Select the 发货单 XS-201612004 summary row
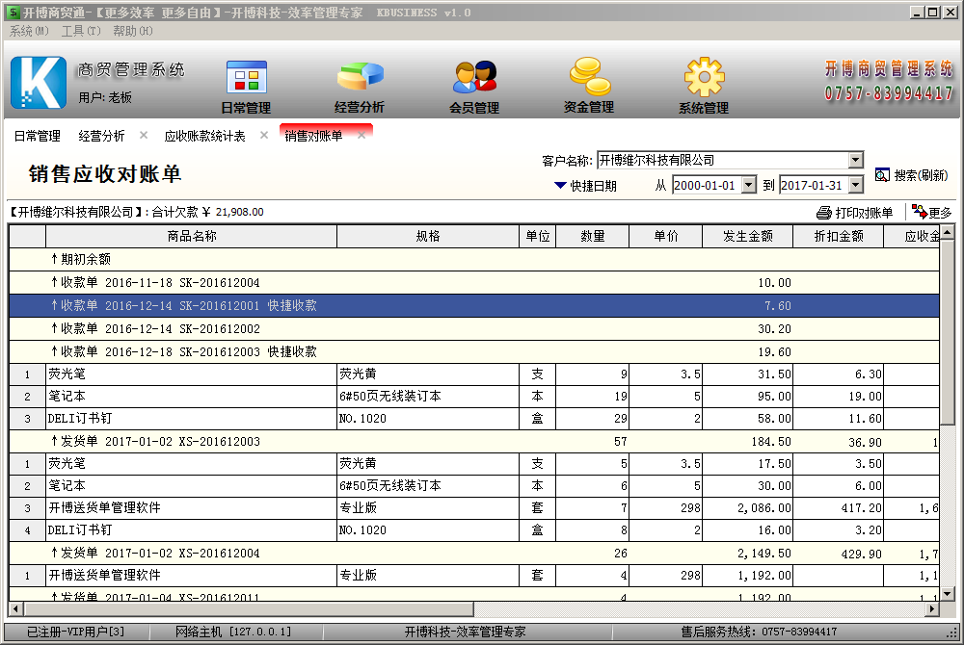Screen dimensions: 964x645 [474, 553]
